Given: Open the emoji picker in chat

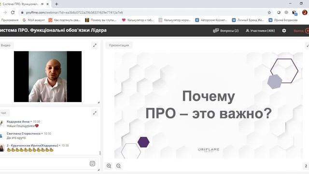Looking at the screenshot, I should coord(92,163).
